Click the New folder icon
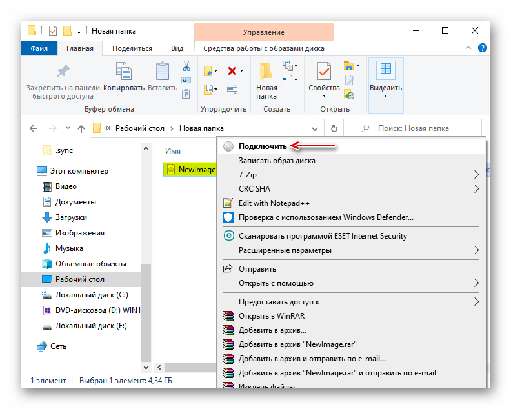Image resolution: width=511 pixels, height=409 pixels. 266,72
